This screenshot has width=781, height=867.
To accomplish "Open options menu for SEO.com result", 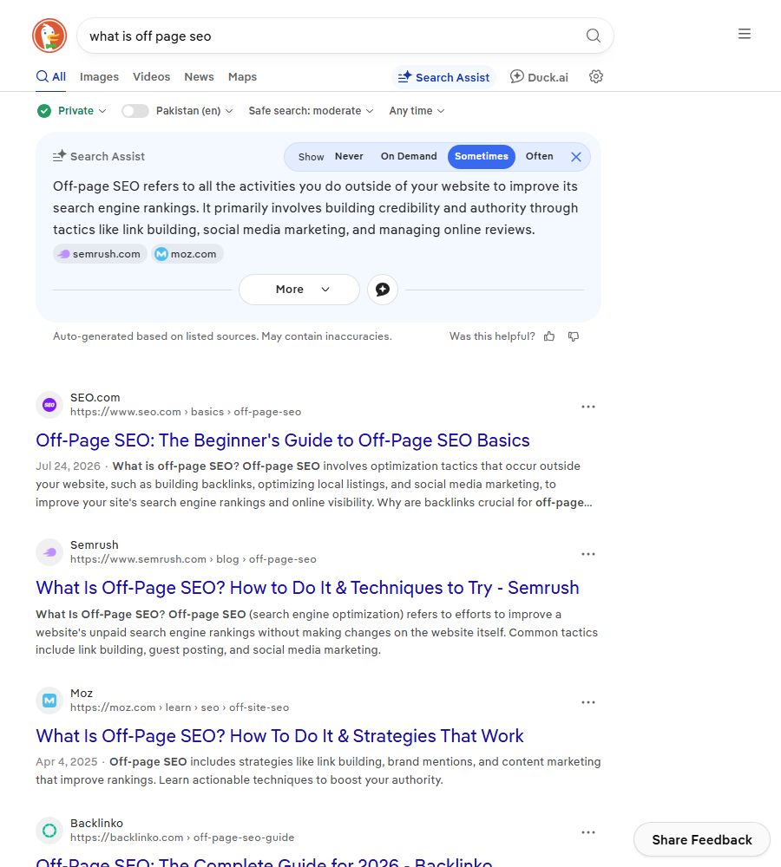I will click(587, 407).
